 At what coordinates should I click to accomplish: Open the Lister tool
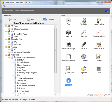pyautogui.click(x=99, y=70)
